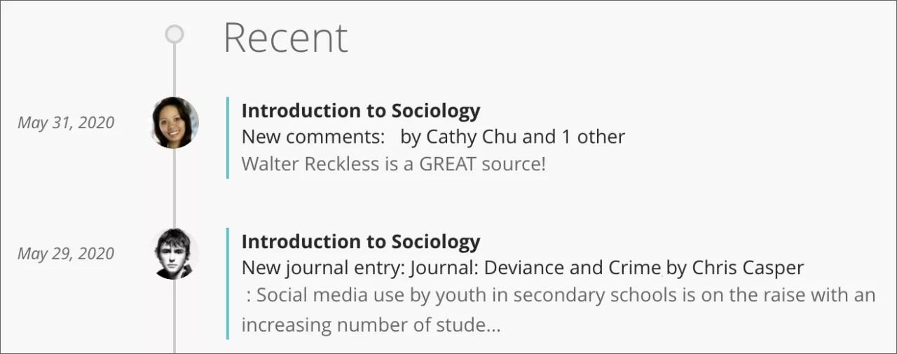Open the "Social media use by youth" preview text
Image resolution: width=897 pixels, height=354 pixels.
[561, 295]
